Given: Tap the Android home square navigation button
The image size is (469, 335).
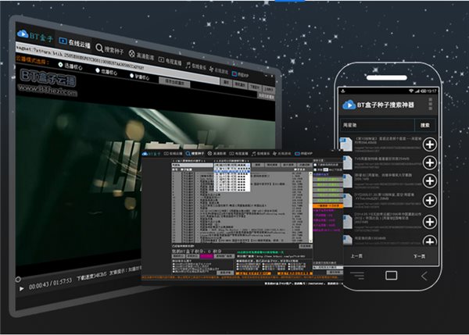Looking at the screenshot, I should [392, 275].
